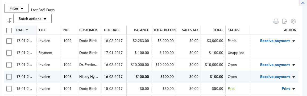
Task: Open the Filter dropdown
Action: 16,9
